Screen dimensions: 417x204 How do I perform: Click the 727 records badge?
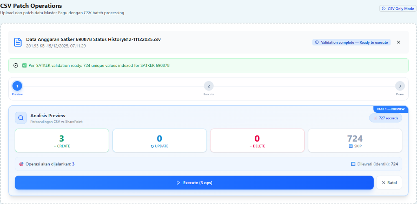click(386, 118)
